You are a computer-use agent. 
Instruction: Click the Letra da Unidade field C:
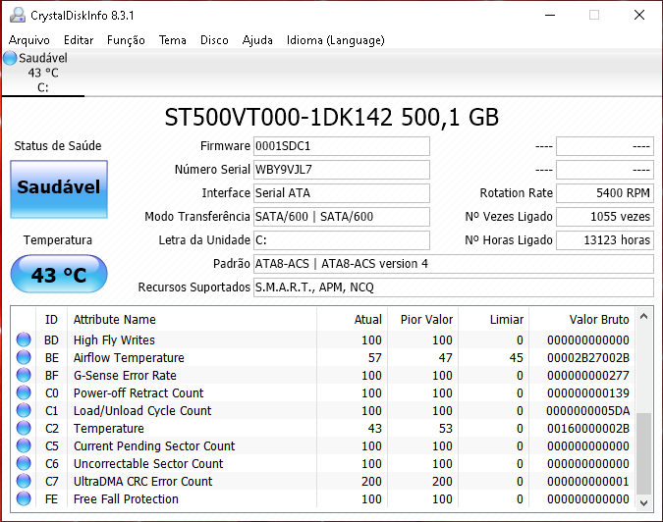pyautogui.click(x=342, y=240)
